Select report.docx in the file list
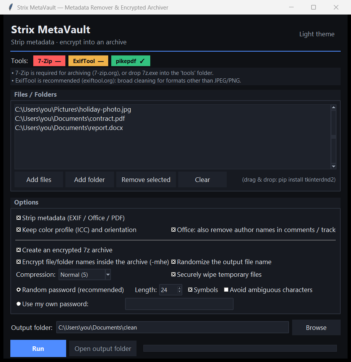351x362 pixels. pyautogui.click(x=69, y=128)
